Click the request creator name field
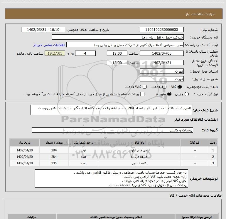 pos(125,45)
